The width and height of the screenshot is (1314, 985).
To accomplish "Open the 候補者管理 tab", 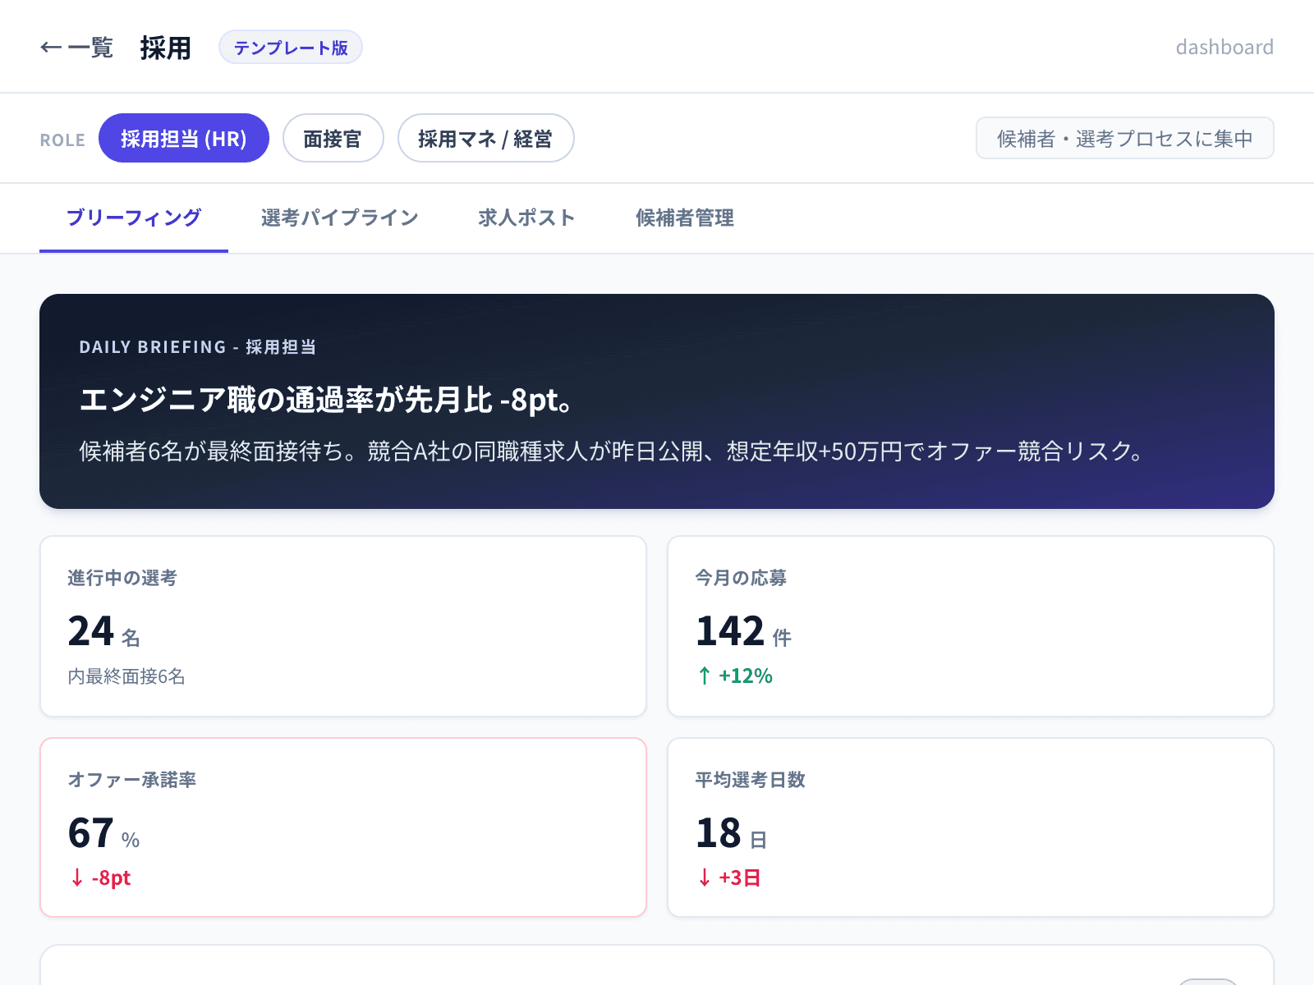I will pyautogui.click(x=685, y=218).
